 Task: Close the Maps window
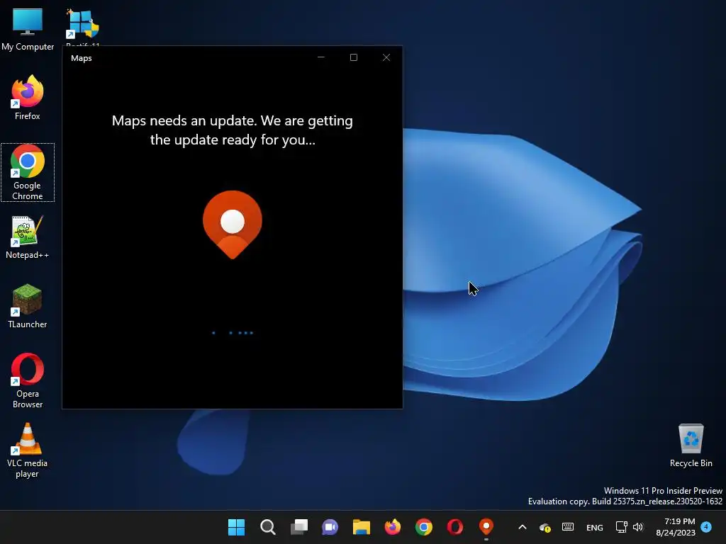(386, 57)
